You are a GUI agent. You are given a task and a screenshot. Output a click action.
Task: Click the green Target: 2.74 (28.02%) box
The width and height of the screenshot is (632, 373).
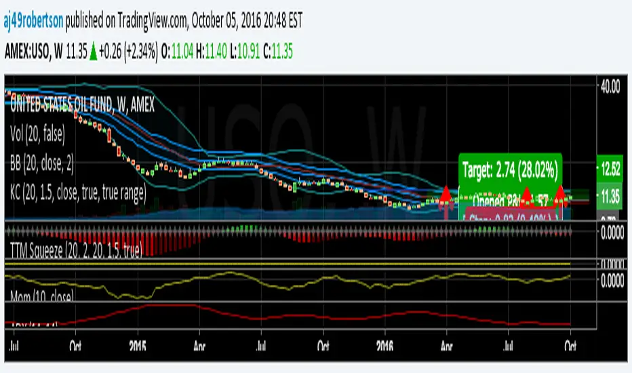tap(510, 171)
